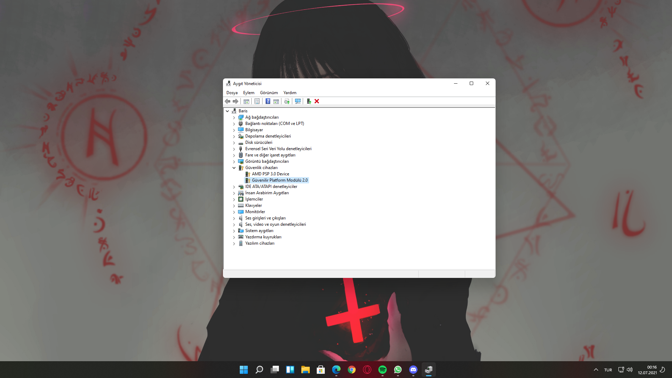Click Add legacy hardware toolbar icon

click(309, 101)
